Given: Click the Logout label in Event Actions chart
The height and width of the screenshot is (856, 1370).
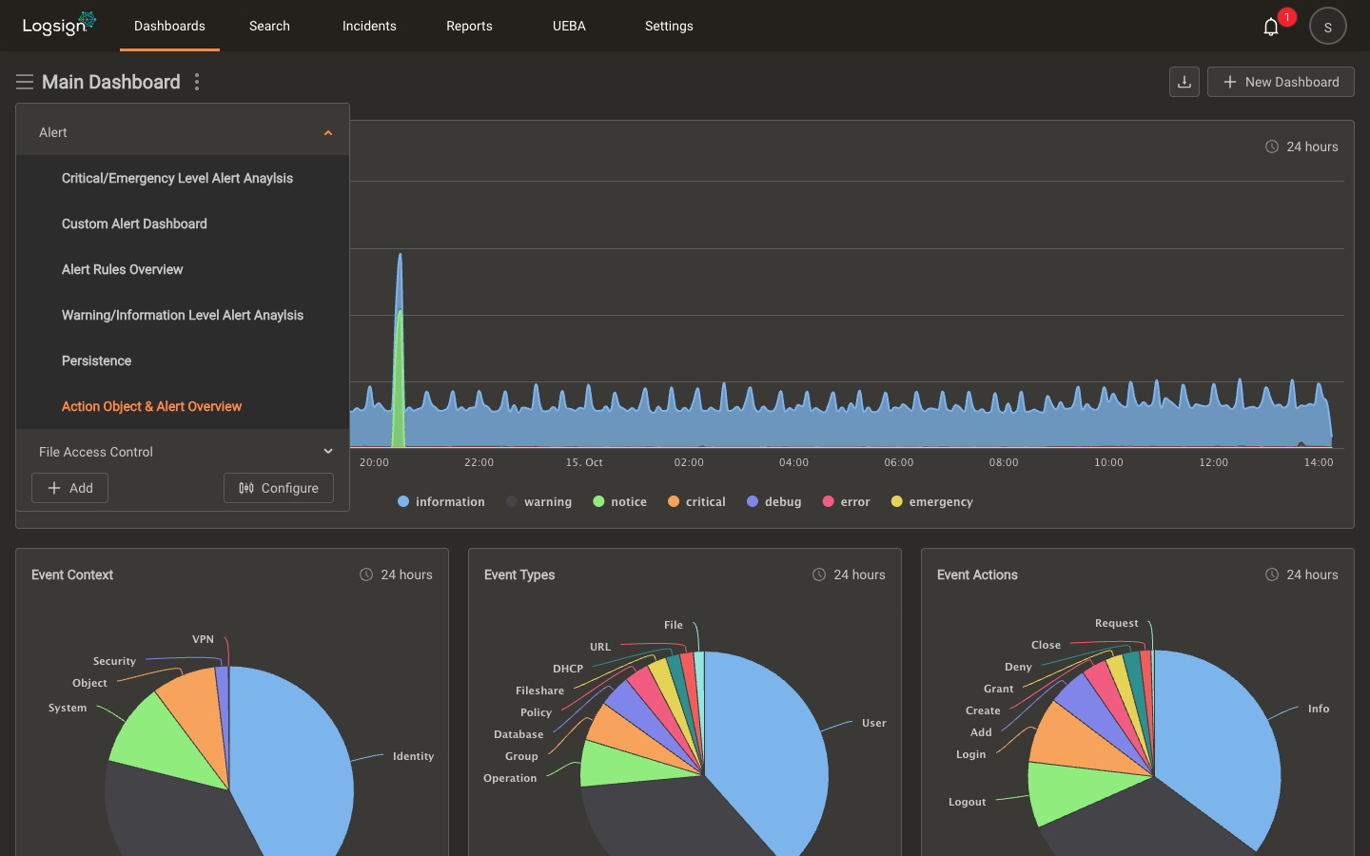Looking at the screenshot, I should 967,802.
